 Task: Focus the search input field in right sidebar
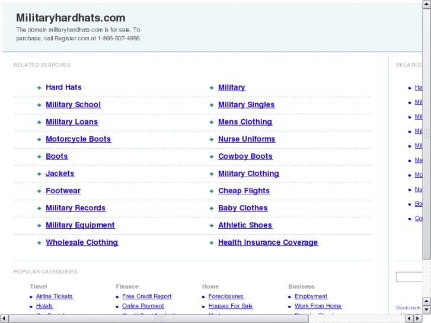pyautogui.click(x=409, y=277)
